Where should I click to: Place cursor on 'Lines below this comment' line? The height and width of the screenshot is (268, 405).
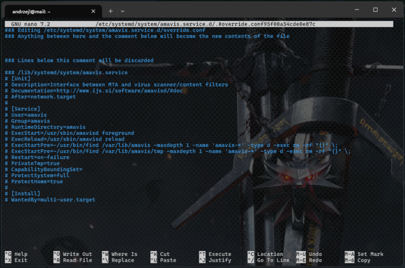click(79, 61)
